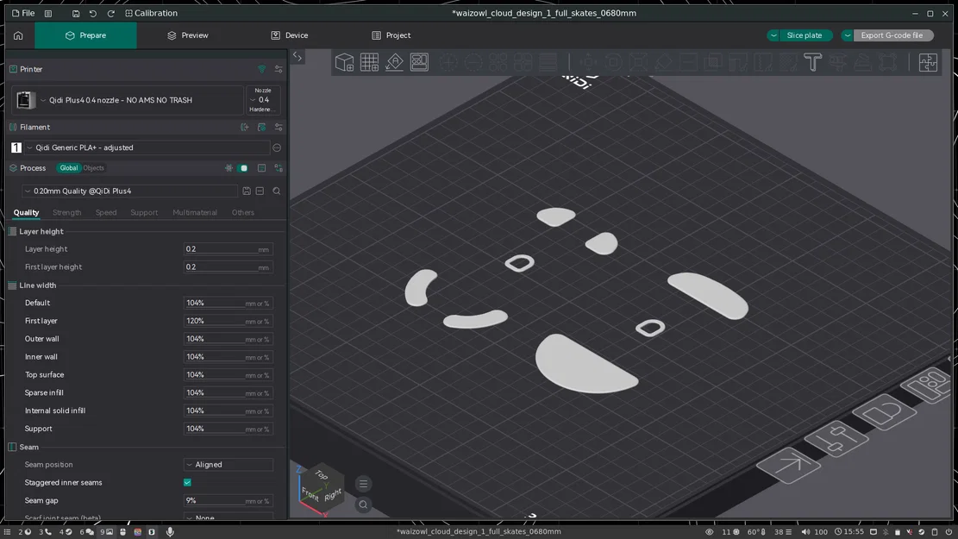This screenshot has height=539, width=958.
Task: Switch to the Preview tab
Action: 188,35
